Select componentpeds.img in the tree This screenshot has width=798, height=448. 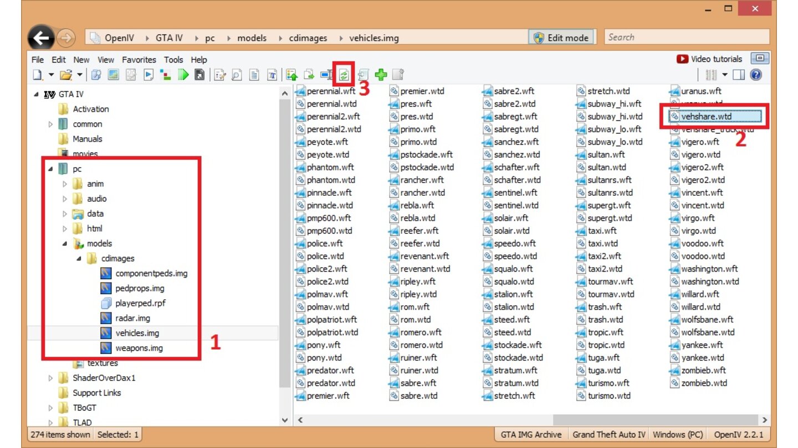(x=151, y=274)
